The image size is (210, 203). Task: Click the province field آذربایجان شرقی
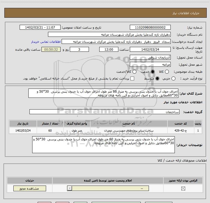150,57
